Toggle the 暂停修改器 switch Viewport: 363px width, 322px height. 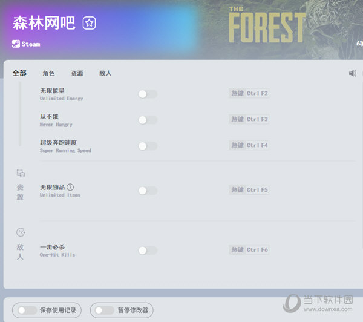click(x=105, y=310)
